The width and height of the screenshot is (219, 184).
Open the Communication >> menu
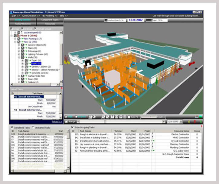coord(31,16)
